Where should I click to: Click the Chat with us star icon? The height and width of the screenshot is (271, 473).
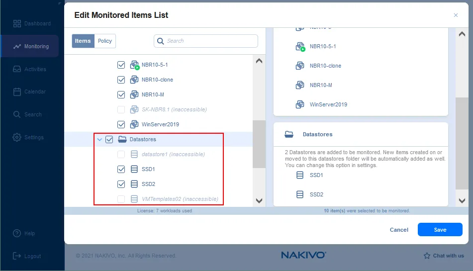[427, 256]
